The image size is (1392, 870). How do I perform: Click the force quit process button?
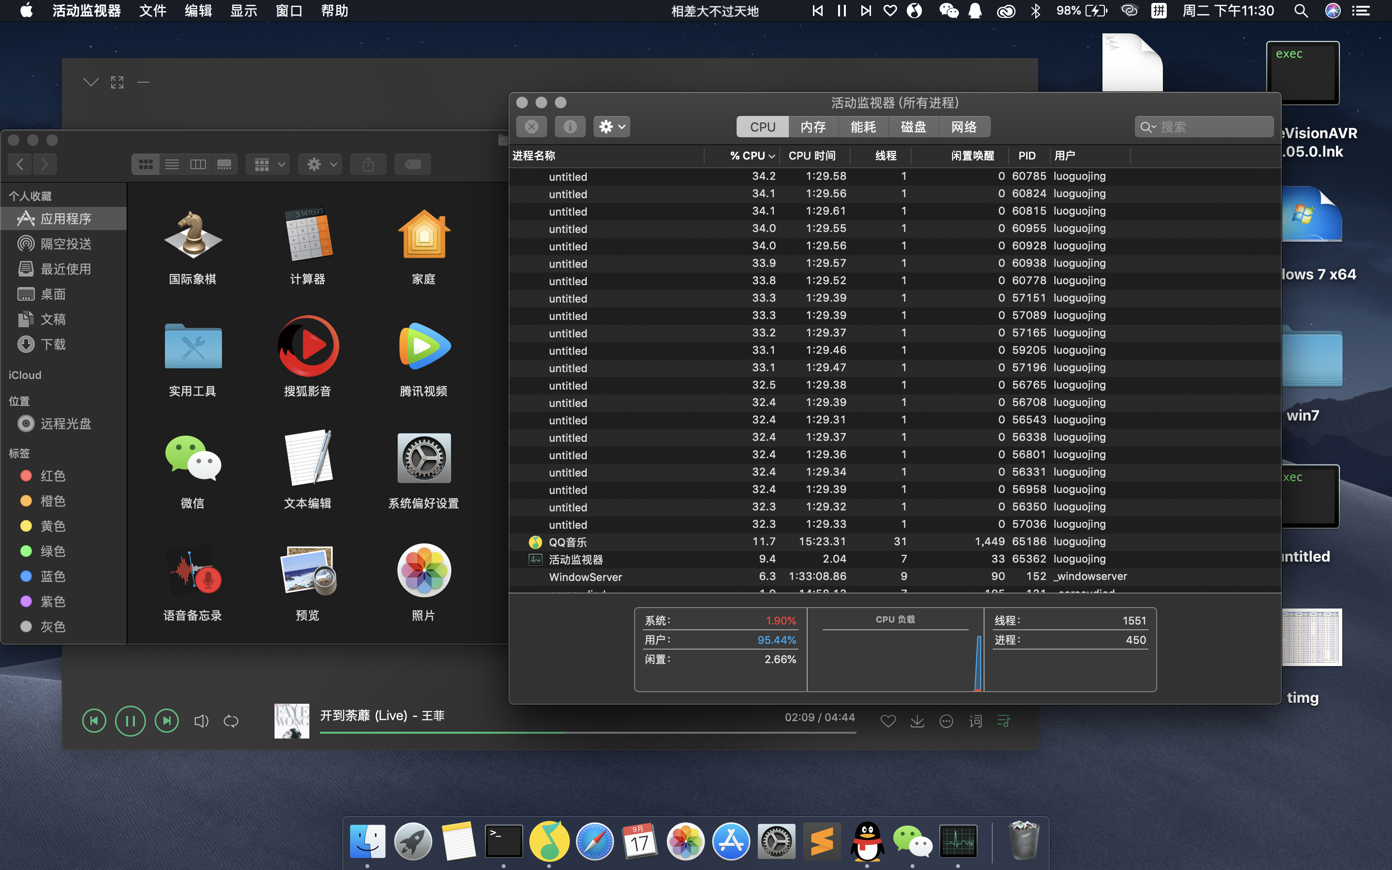pyautogui.click(x=532, y=127)
